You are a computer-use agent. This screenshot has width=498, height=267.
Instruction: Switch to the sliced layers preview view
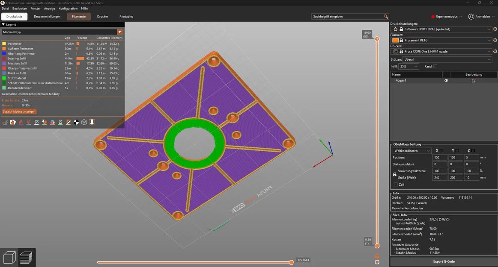point(26,257)
